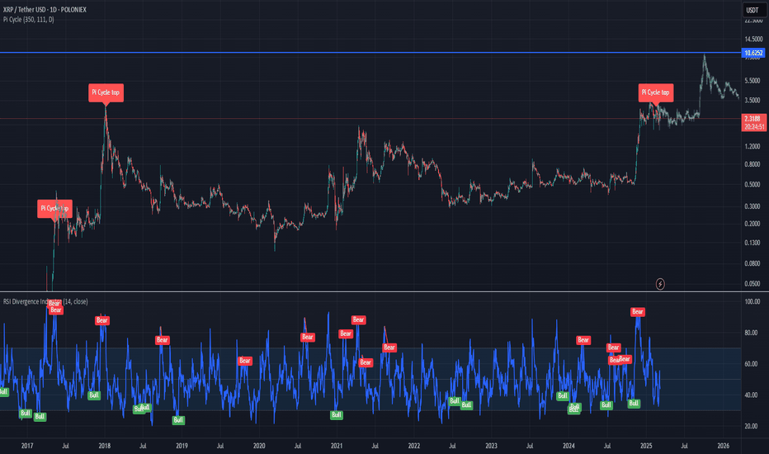Click the 2020 label on time axis
The width and height of the screenshot is (769, 454).
pos(259,446)
